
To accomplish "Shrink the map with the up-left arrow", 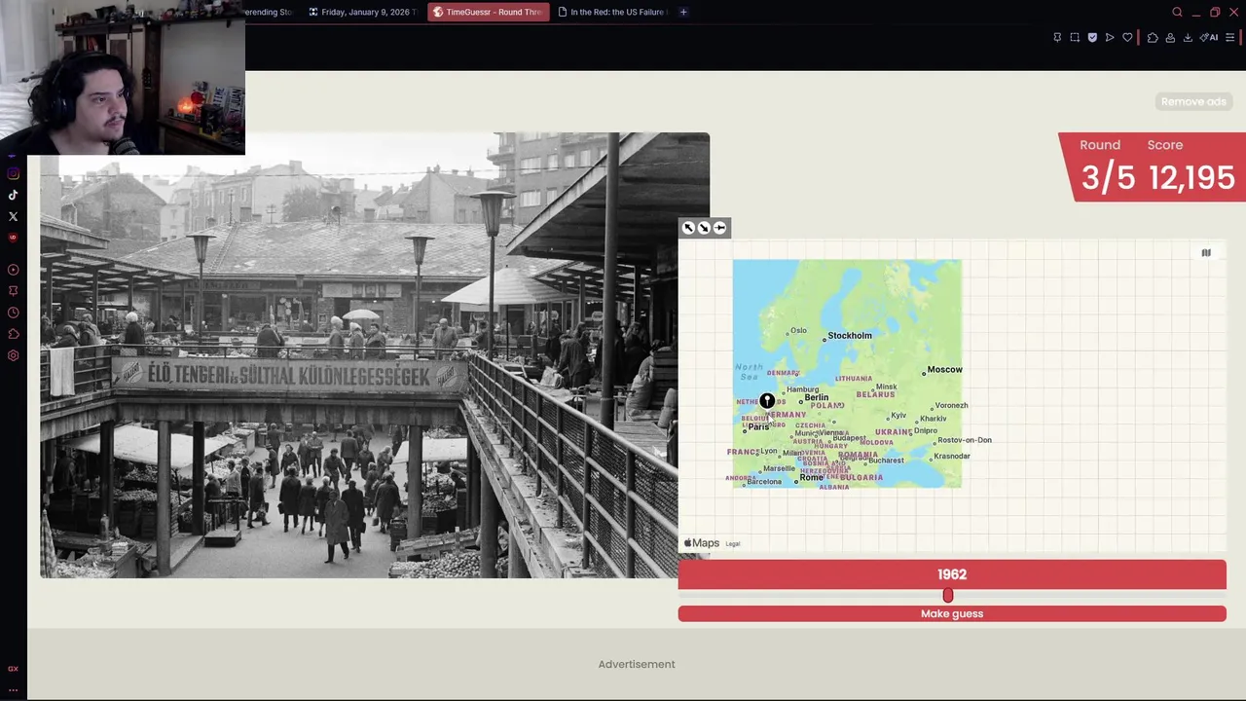I will point(688,228).
